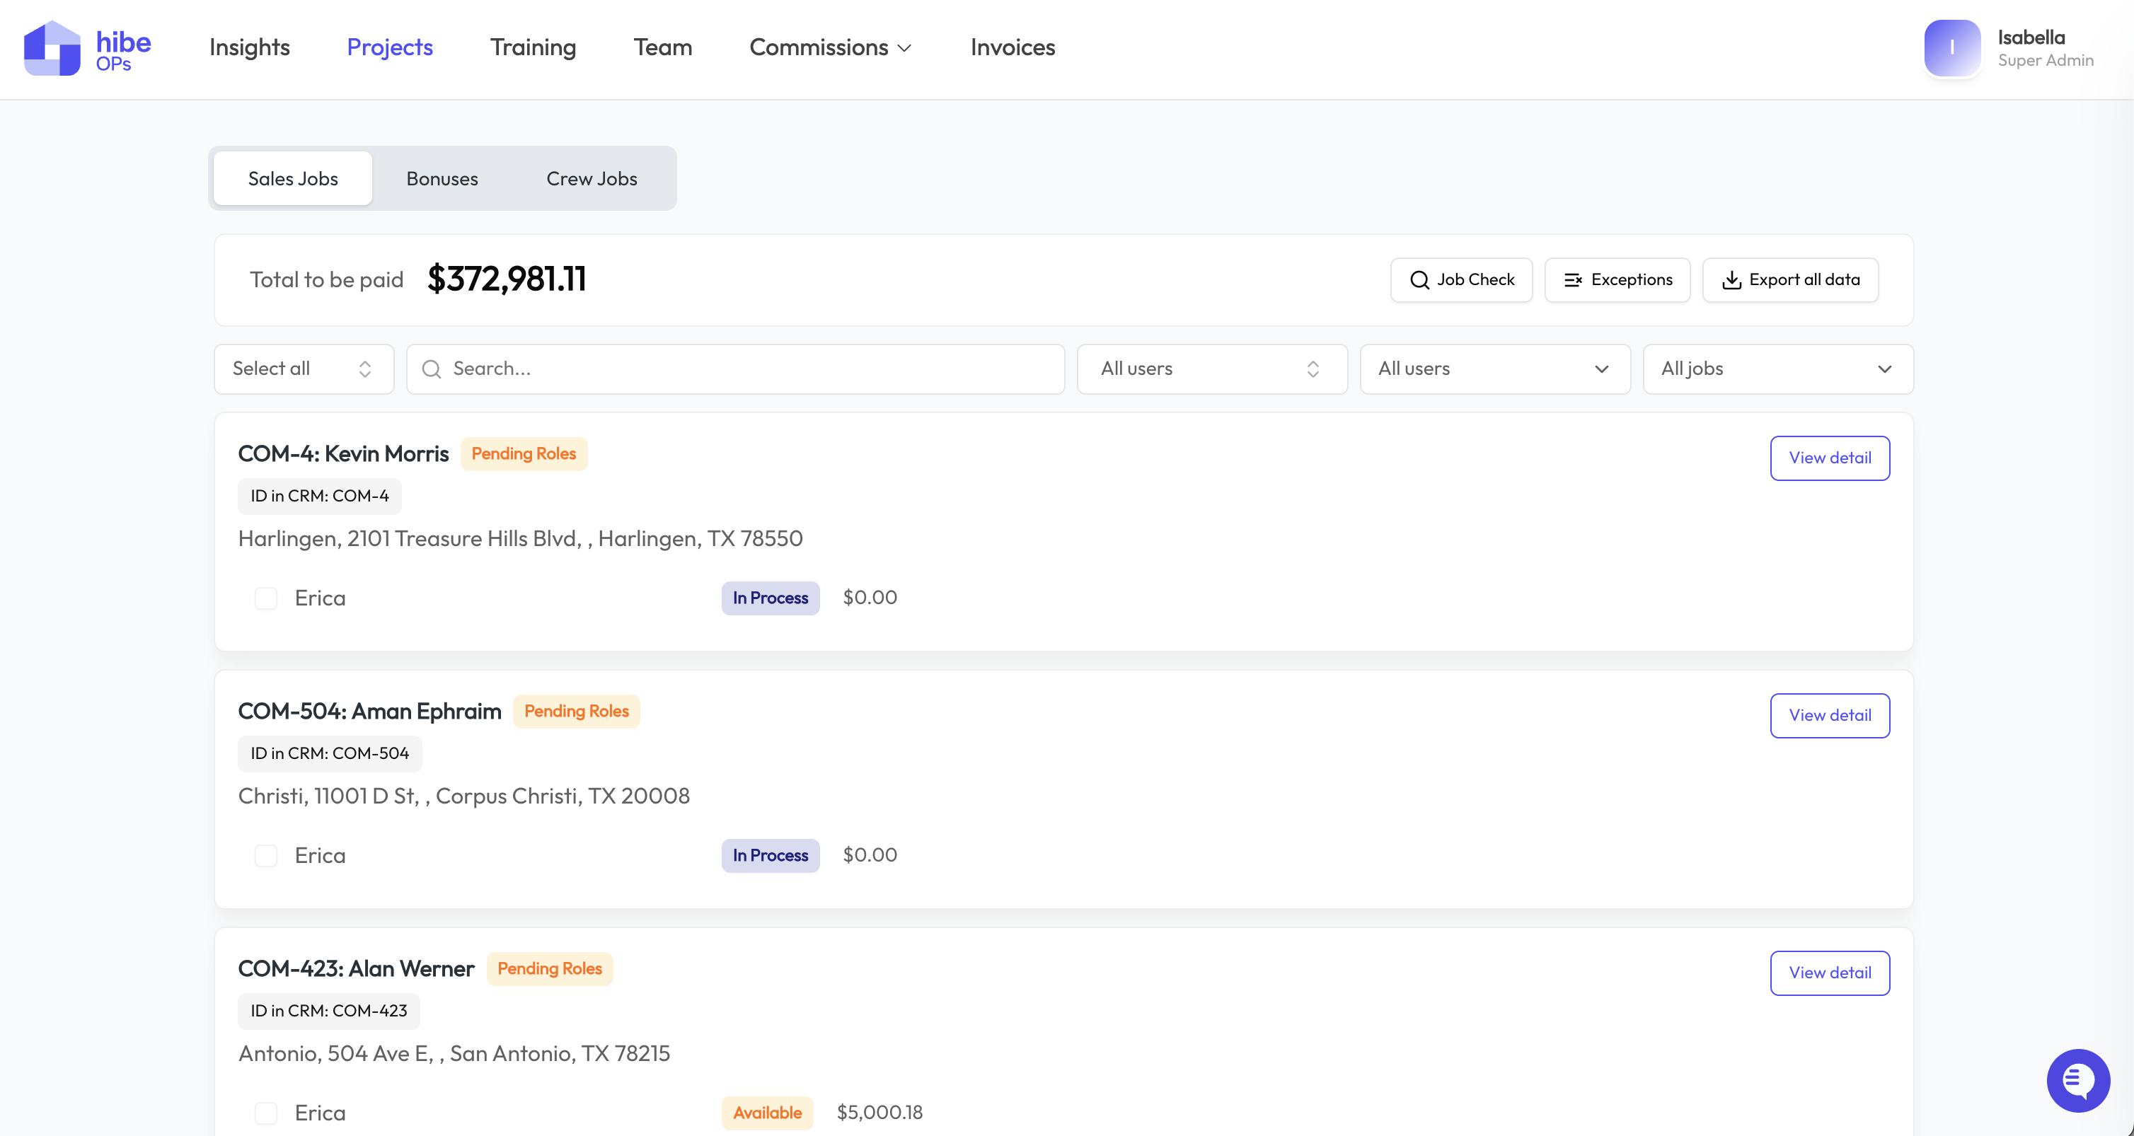This screenshot has height=1136, width=2134.
Task: Click the Pending Roles badge on COM-423
Action: (549, 969)
